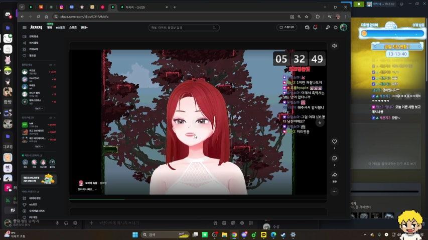Screen dimensions: 428x240
Task: Open a new Chrome tab with the plus button
Action: 175,7
